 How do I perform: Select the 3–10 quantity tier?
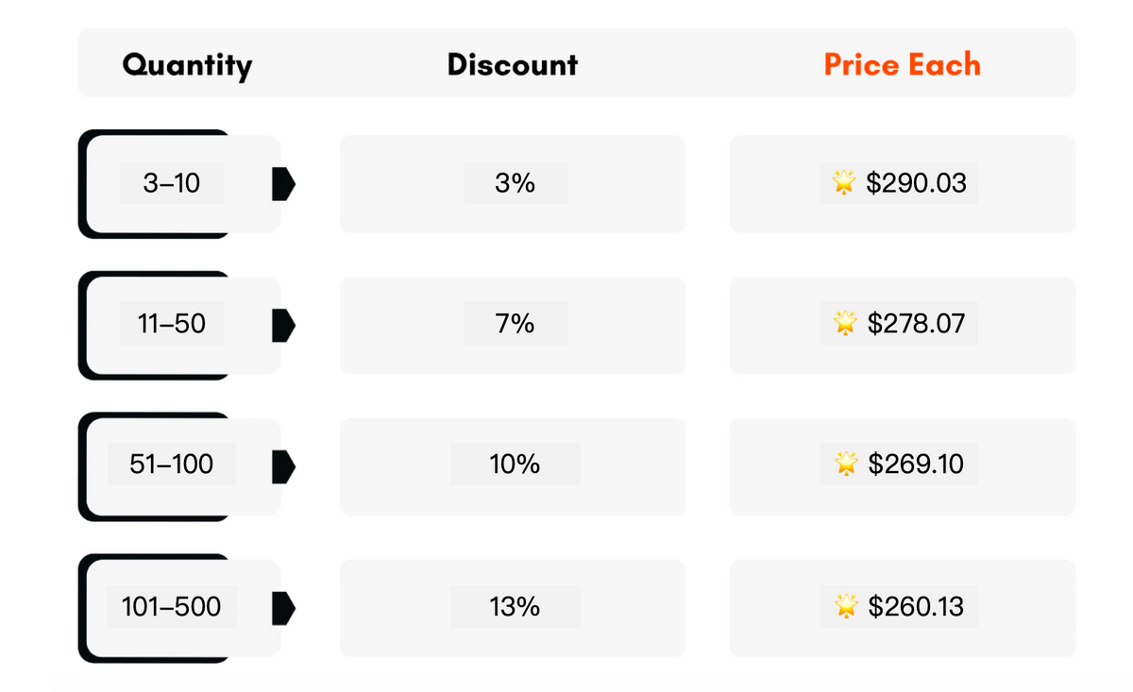click(x=172, y=183)
